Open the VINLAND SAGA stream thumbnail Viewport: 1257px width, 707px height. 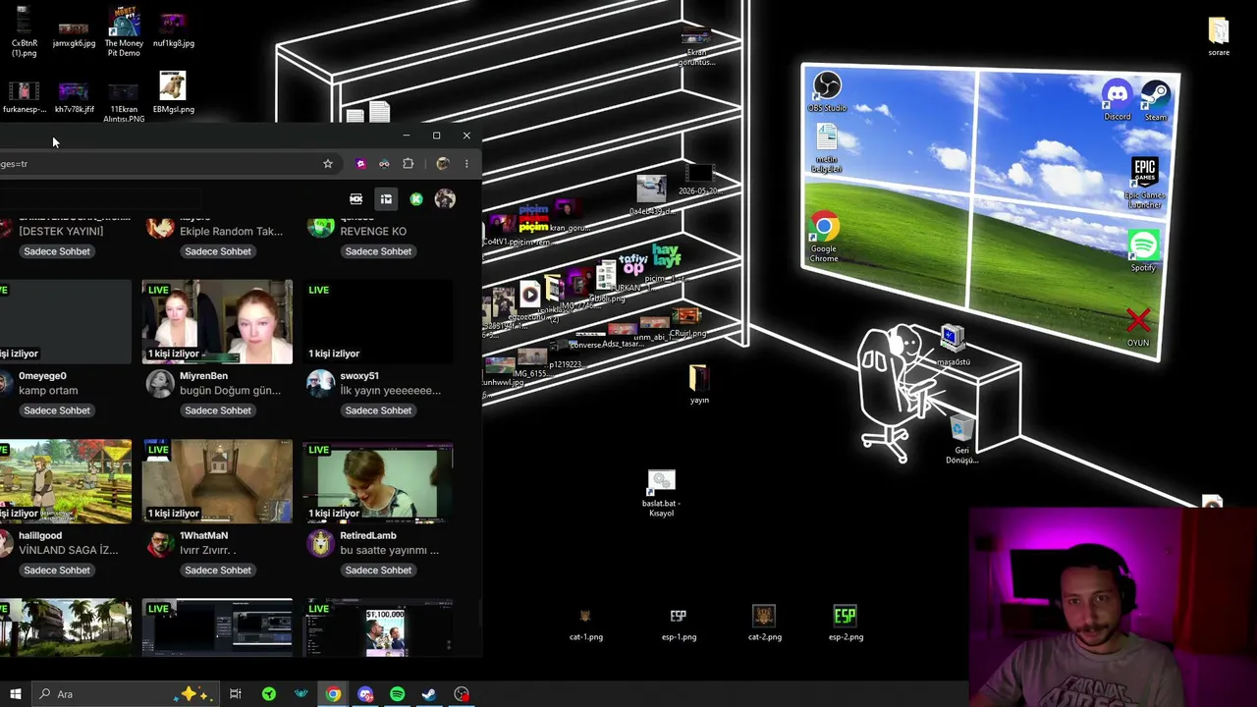(66, 481)
